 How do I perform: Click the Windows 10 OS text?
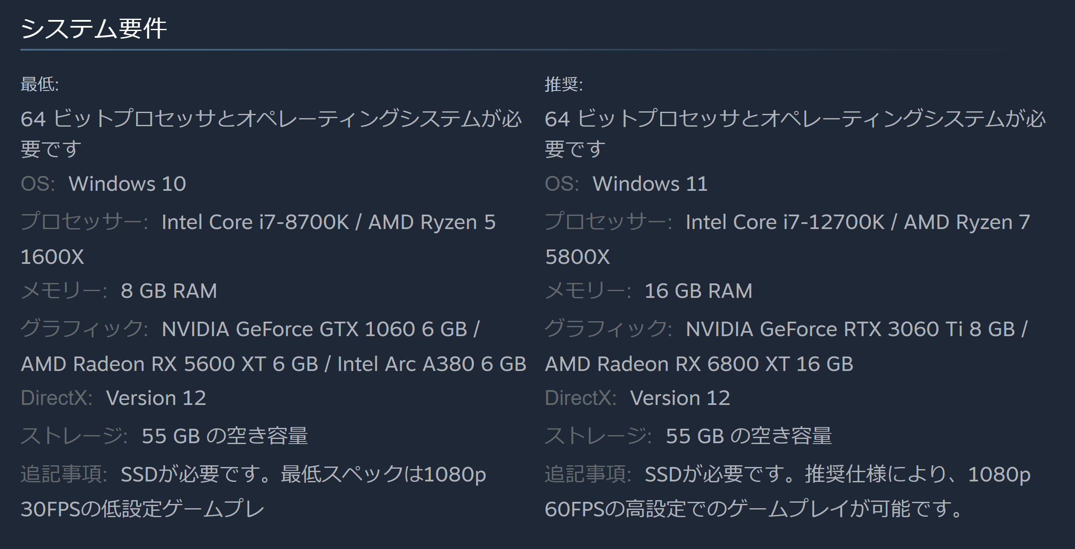127,184
